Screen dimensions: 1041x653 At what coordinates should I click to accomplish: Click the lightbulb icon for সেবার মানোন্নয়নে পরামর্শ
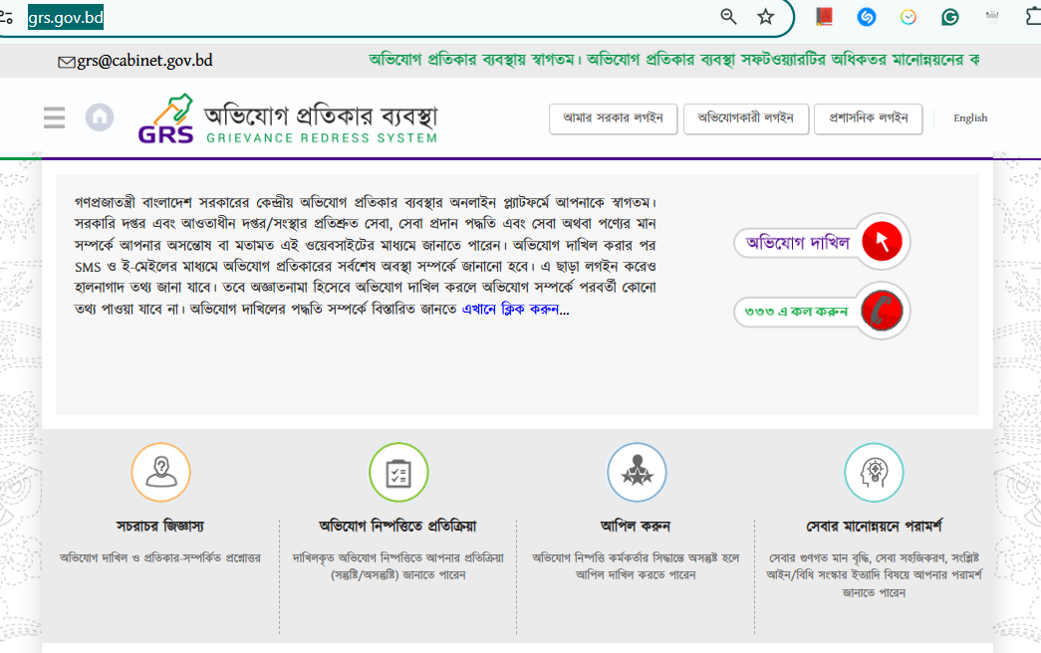tap(874, 472)
